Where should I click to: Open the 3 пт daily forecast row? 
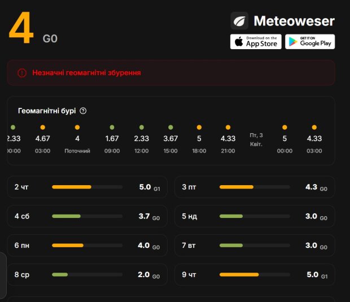click(x=254, y=187)
